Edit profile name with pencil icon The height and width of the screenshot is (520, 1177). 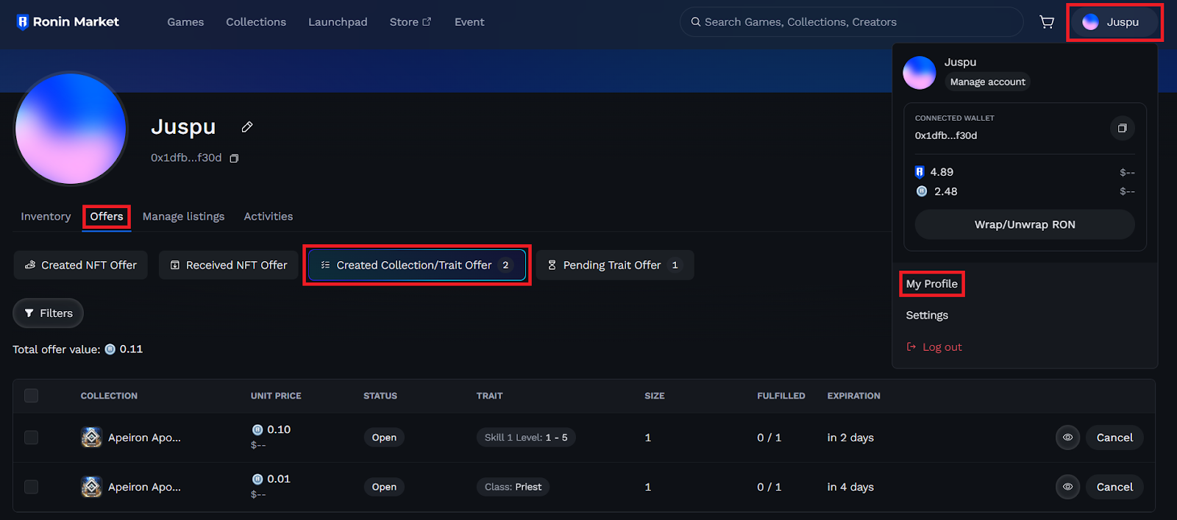(x=247, y=127)
